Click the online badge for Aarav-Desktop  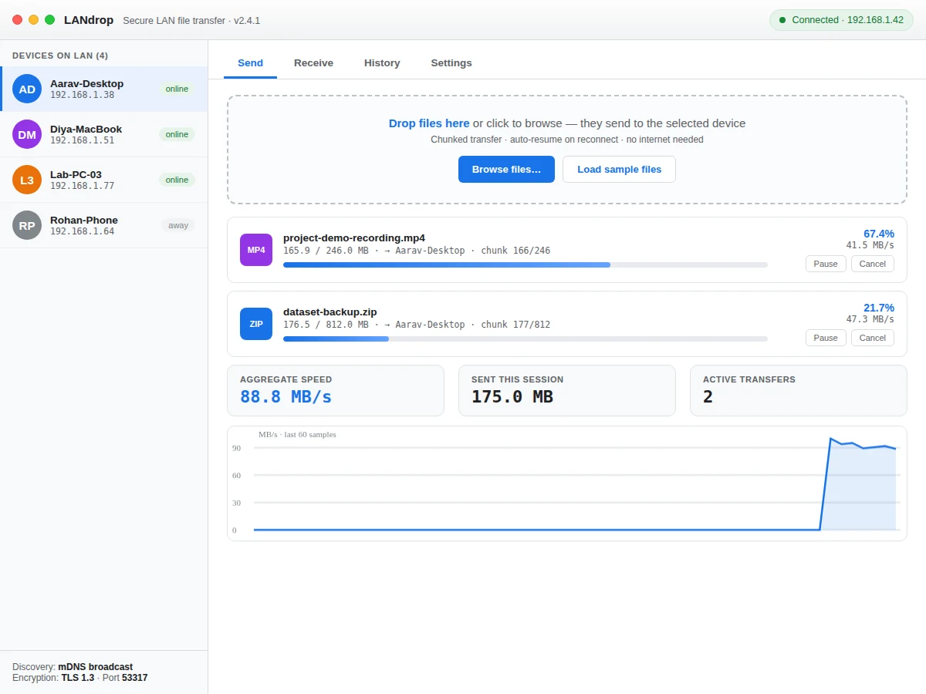(177, 89)
